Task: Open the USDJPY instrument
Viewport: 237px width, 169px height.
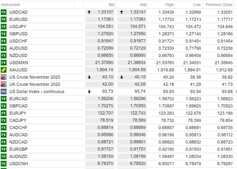Action: 18,27
